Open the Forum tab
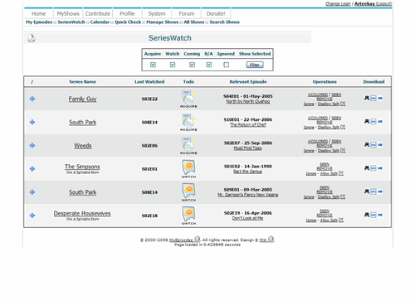 click(x=187, y=13)
